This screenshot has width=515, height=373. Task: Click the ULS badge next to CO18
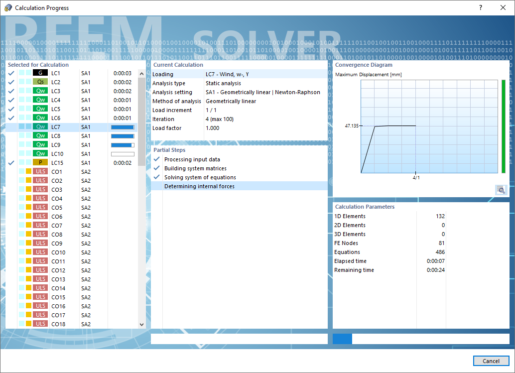point(41,324)
